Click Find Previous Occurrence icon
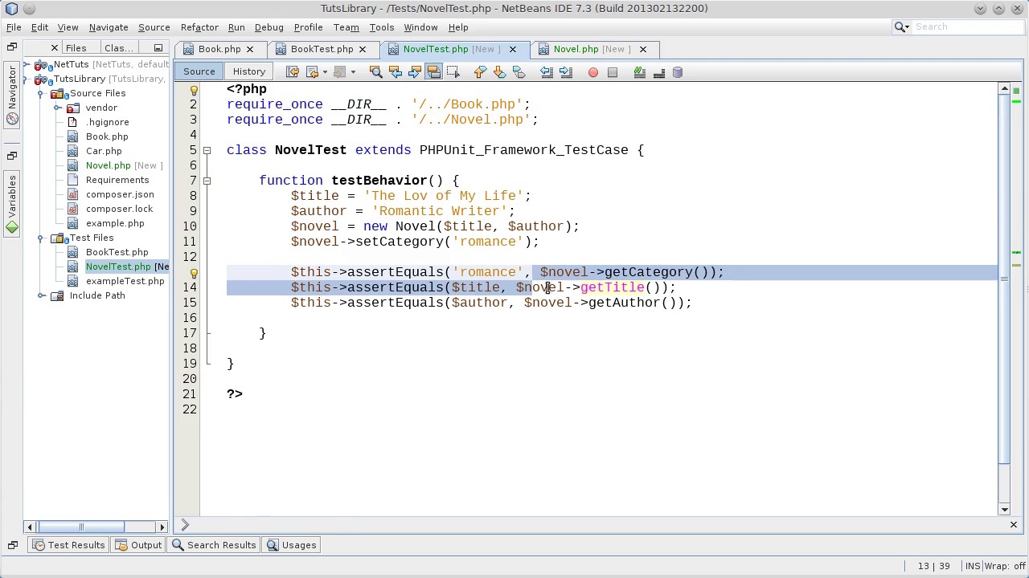The height and width of the screenshot is (578, 1029). point(395,72)
